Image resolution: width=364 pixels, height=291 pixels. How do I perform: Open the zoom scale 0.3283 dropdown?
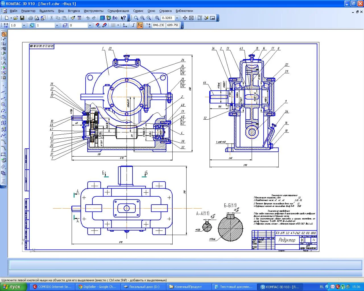[x=177, y=18]
